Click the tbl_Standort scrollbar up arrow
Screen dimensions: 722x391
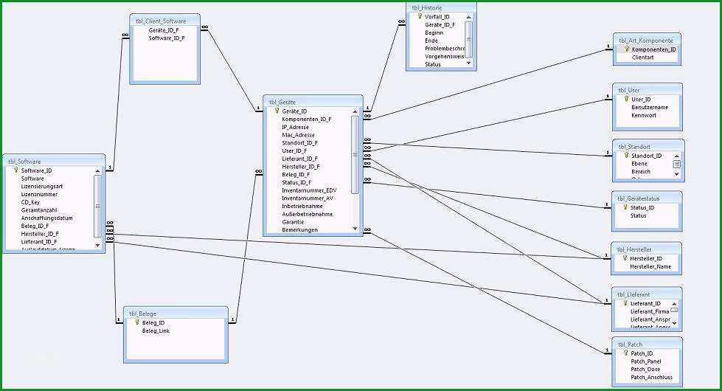click(x=676, y=156)
